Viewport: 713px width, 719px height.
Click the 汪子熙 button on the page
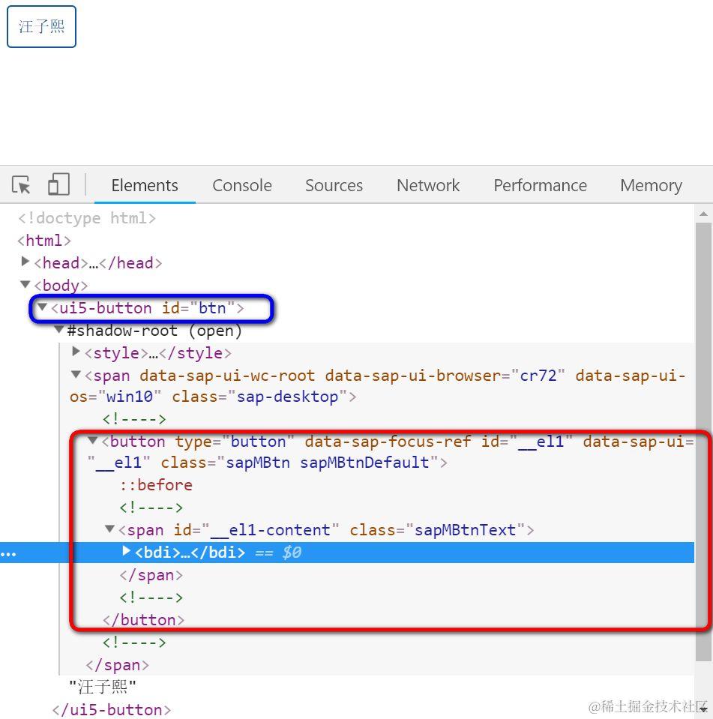click(41, 26)
